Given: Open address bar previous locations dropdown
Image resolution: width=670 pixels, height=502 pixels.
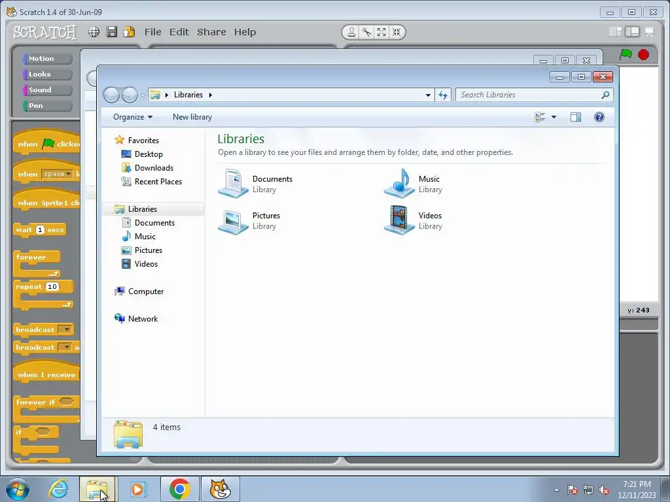Looking at the screenshot, I should 428,95.
